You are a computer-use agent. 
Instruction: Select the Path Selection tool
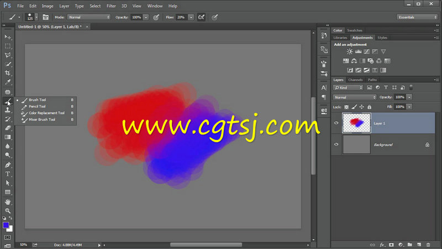[x=8, y=183]
